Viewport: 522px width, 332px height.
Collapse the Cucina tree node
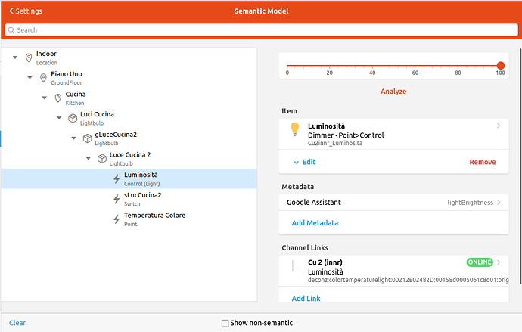(x=44, y=98)
